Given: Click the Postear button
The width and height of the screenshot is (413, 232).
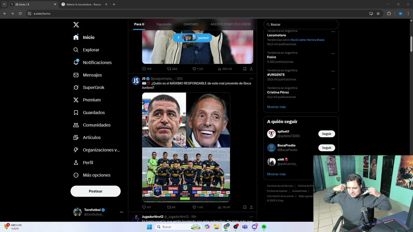Looking at the screenshot, I should [x=96, y=191].
